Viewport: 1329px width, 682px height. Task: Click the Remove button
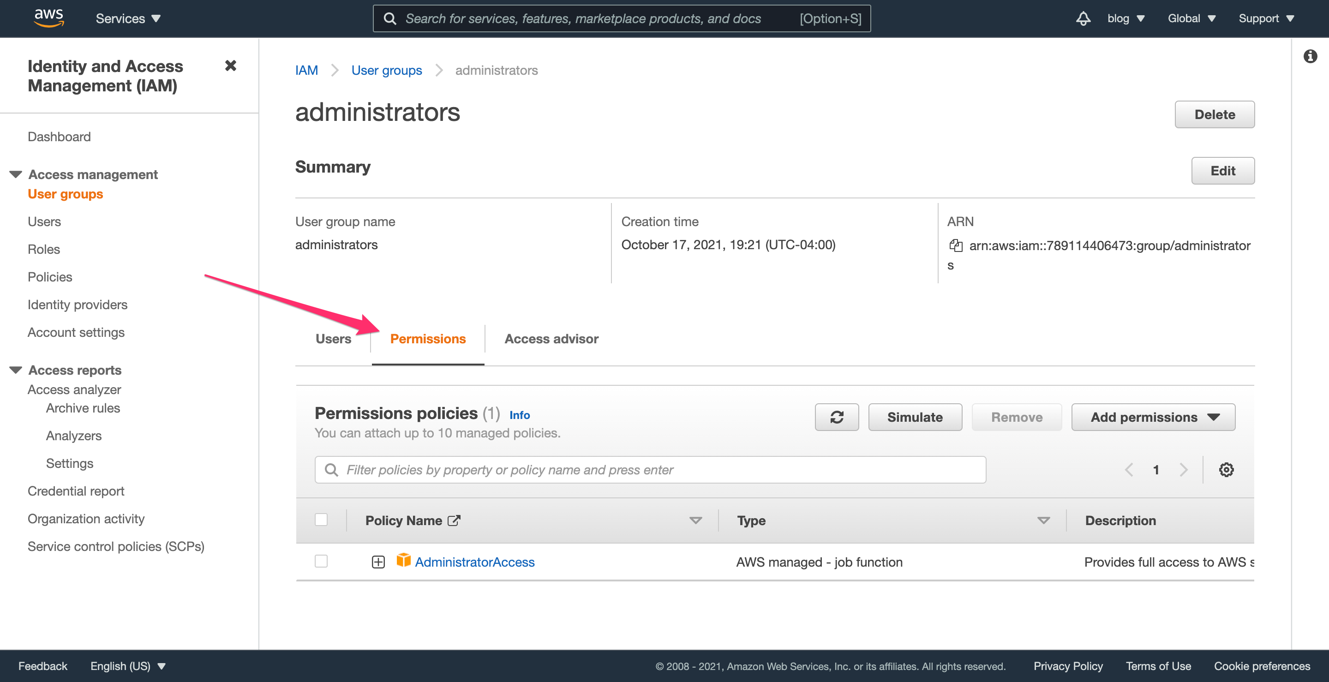1016,417
